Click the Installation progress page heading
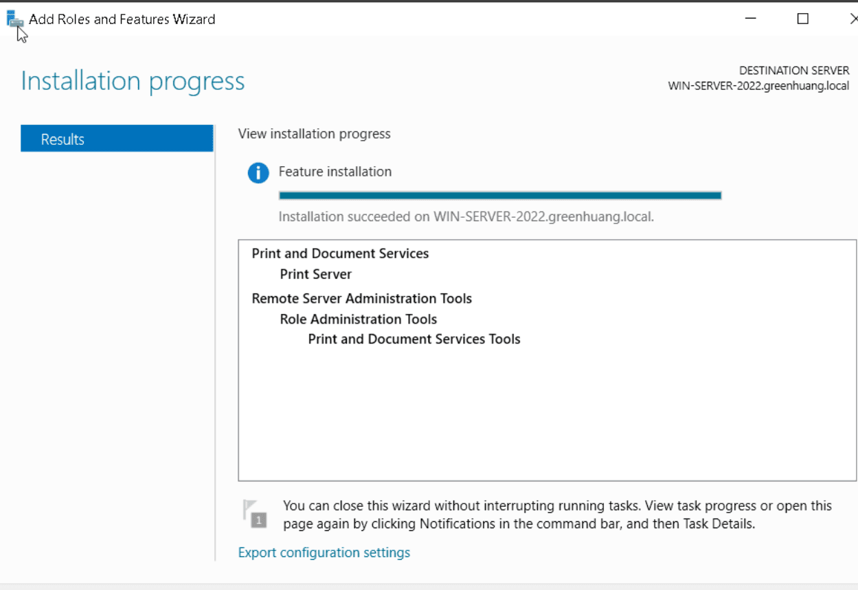Screen dimensions: 858x590 (133, 81)
